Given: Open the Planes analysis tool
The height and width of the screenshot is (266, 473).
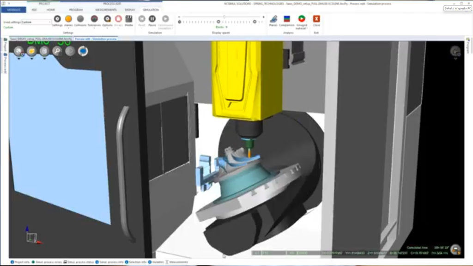Looking at the screenshot, I should click(273, 19).
